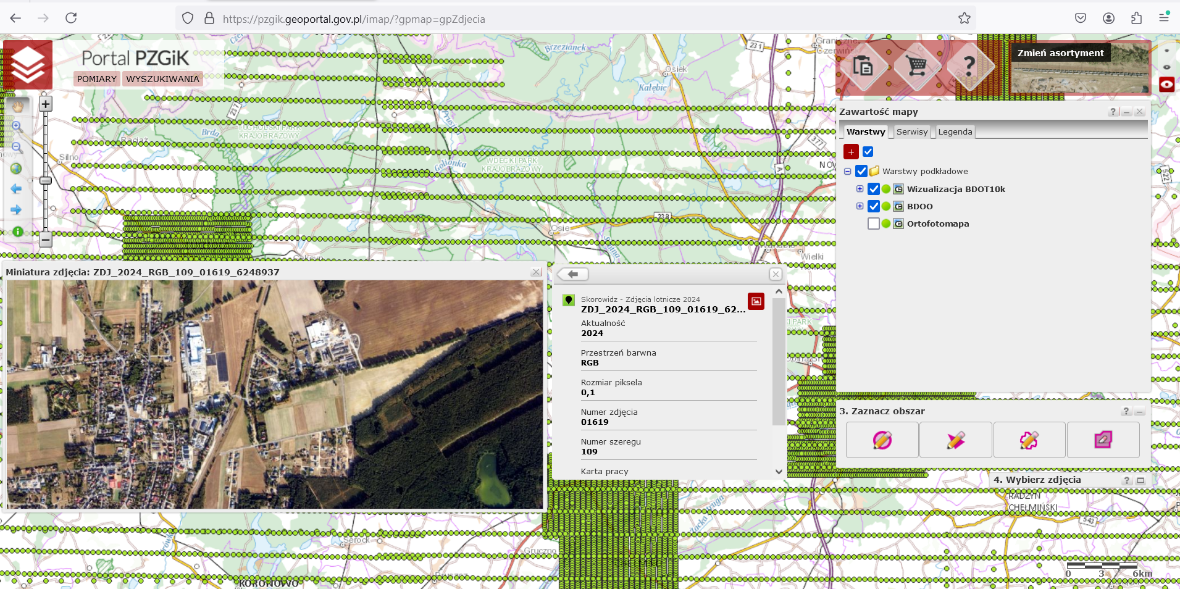The image size is (1180, 589).
Task: Uncheck the BDOO layer
Action: pyautogui.click(x=874, y=206)
